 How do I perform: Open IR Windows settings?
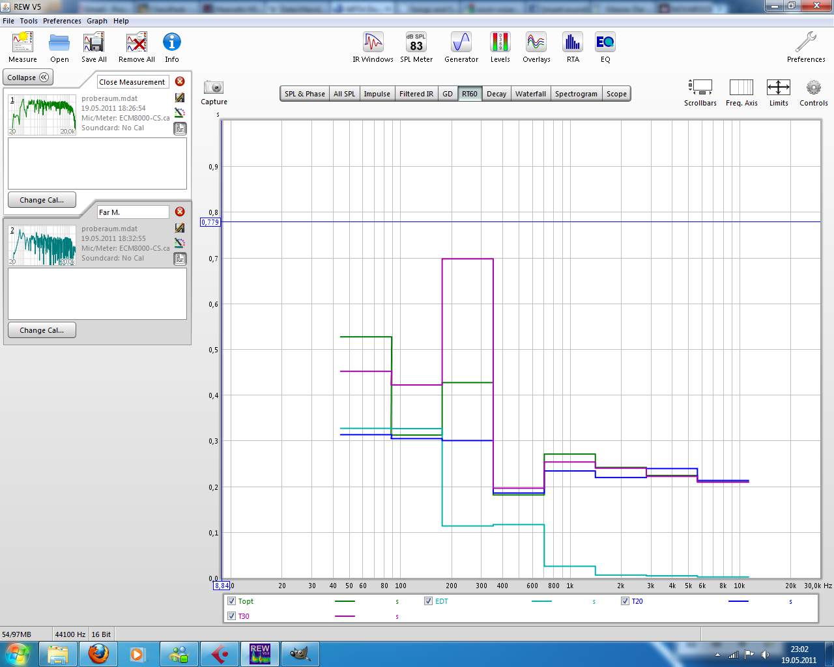(373, 43)
